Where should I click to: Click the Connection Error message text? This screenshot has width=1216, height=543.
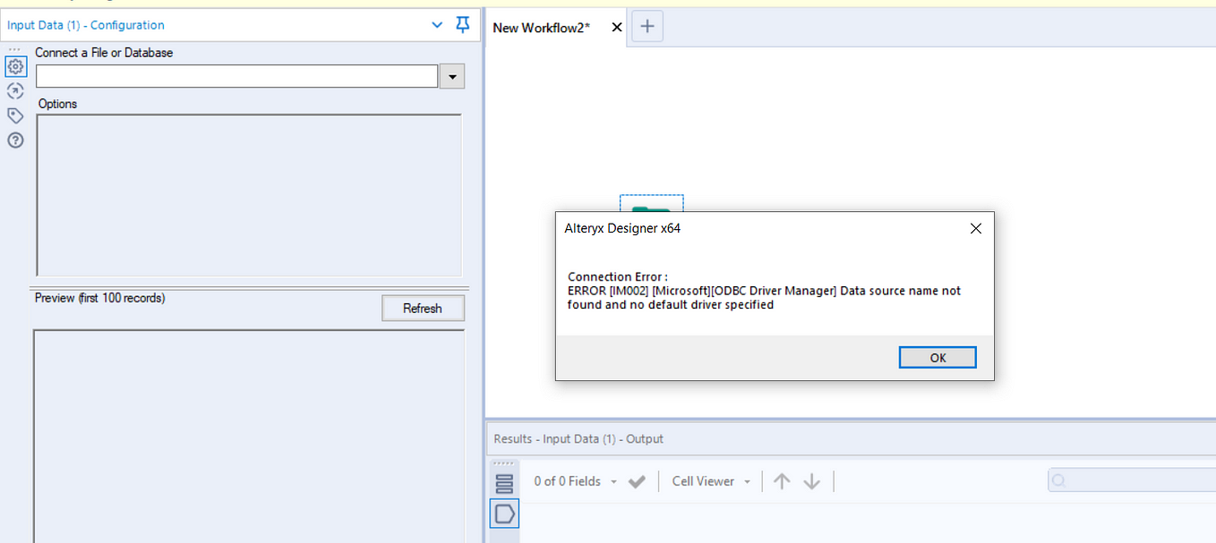tap(764, 291)
